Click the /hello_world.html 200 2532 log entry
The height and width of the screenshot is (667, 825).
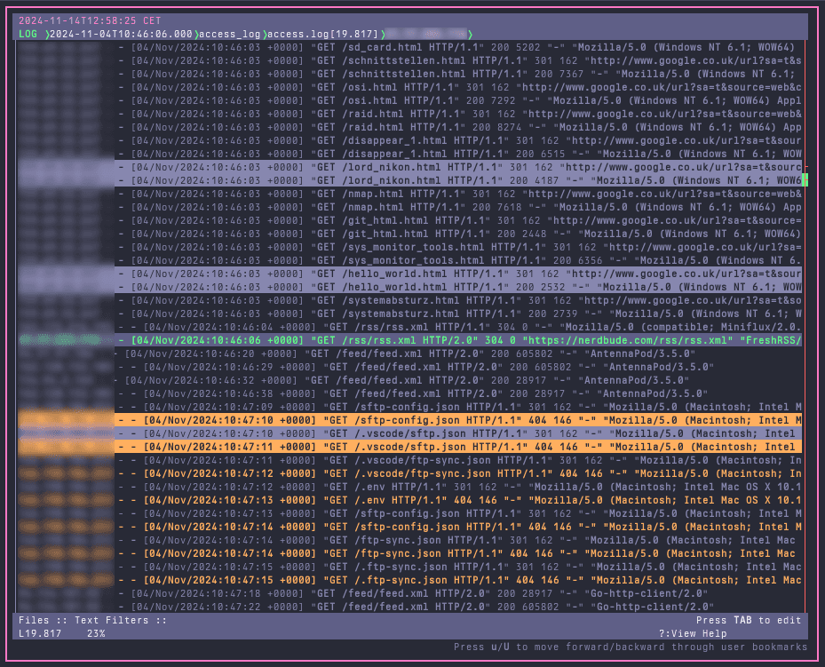(462, 287)
